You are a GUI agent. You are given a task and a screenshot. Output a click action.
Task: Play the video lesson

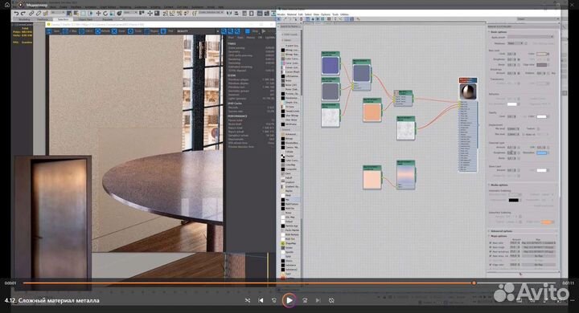tap(289, 300)
